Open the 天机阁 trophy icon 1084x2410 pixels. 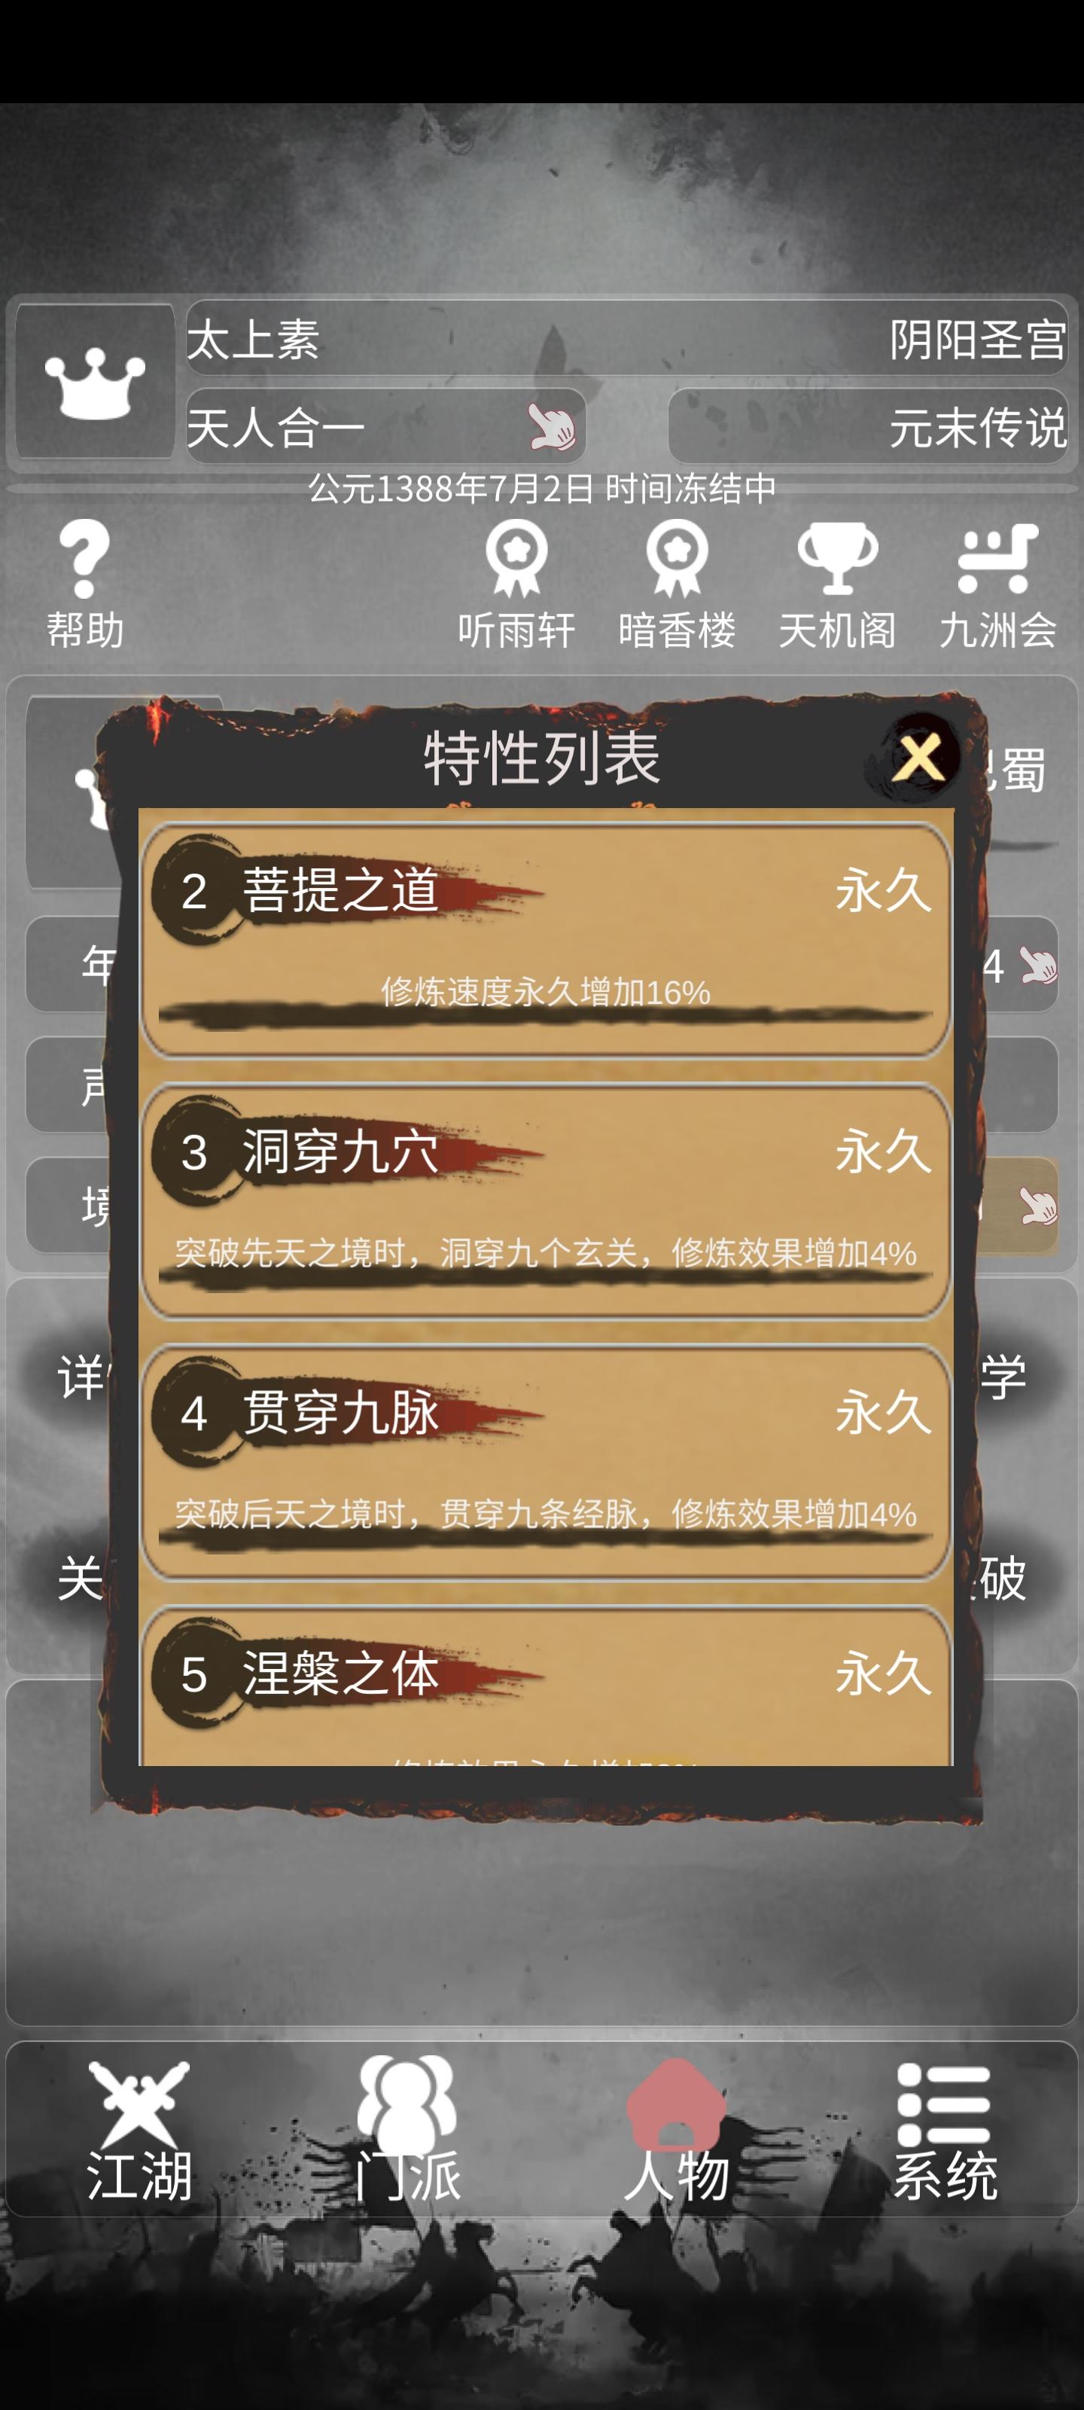point(837,559)
